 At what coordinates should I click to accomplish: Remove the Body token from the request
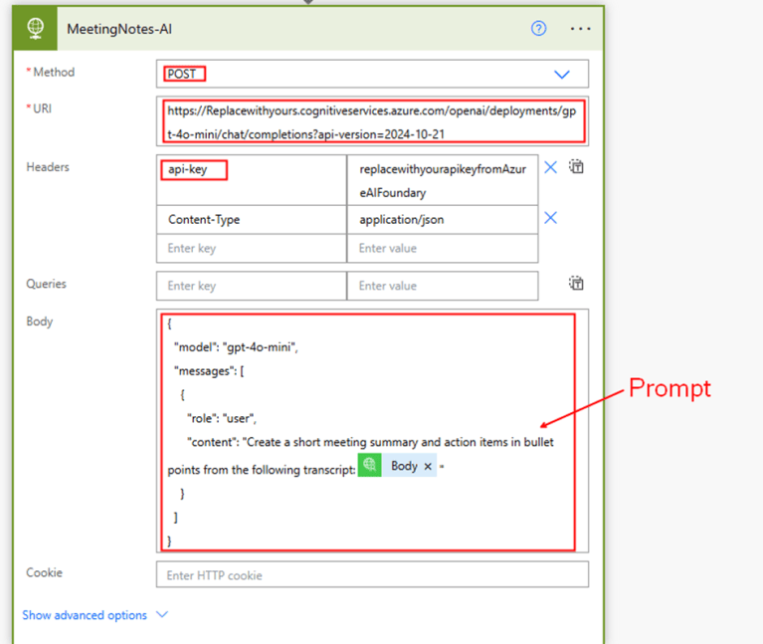pyautogui.click(x=428, y=467)
